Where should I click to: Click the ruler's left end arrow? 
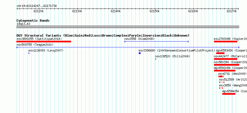click(17, 9)
